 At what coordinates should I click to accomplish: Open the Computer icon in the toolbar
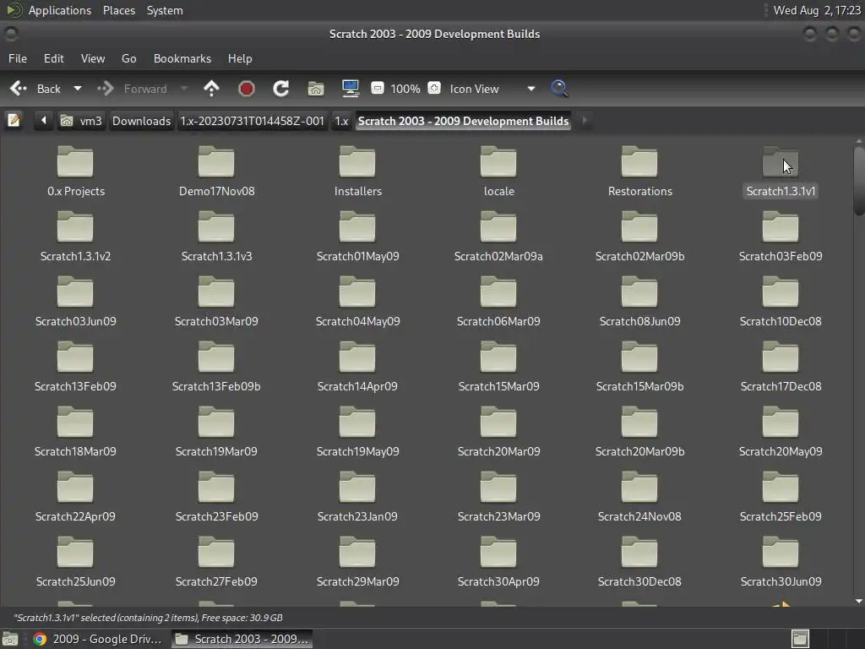(351, 88)
